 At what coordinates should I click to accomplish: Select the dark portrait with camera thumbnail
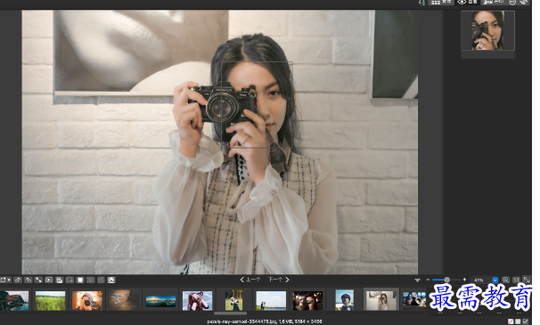coord(307,300)
